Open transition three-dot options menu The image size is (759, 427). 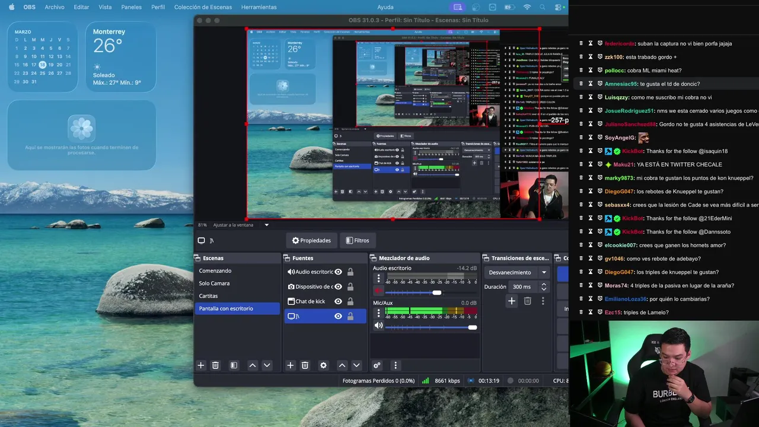coord(543,301)
